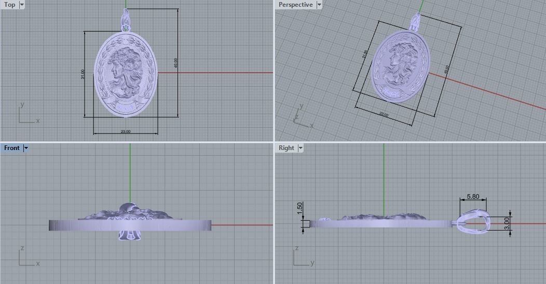The width and height of the screenshot is (546, 284).
Task: Select the 1.50 dimension in Right view
Action: [x=300, y=208]
